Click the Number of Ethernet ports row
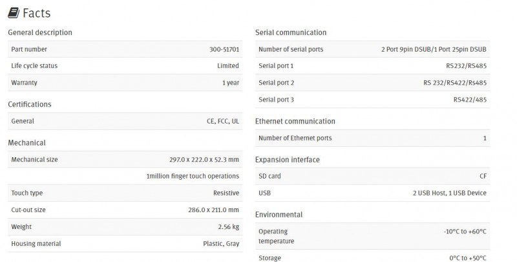 (372, 138)
